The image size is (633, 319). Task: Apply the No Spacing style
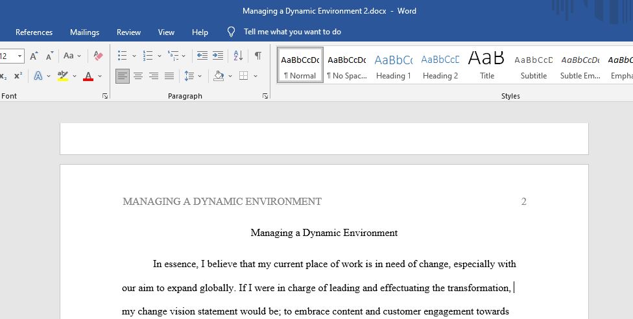347,65
